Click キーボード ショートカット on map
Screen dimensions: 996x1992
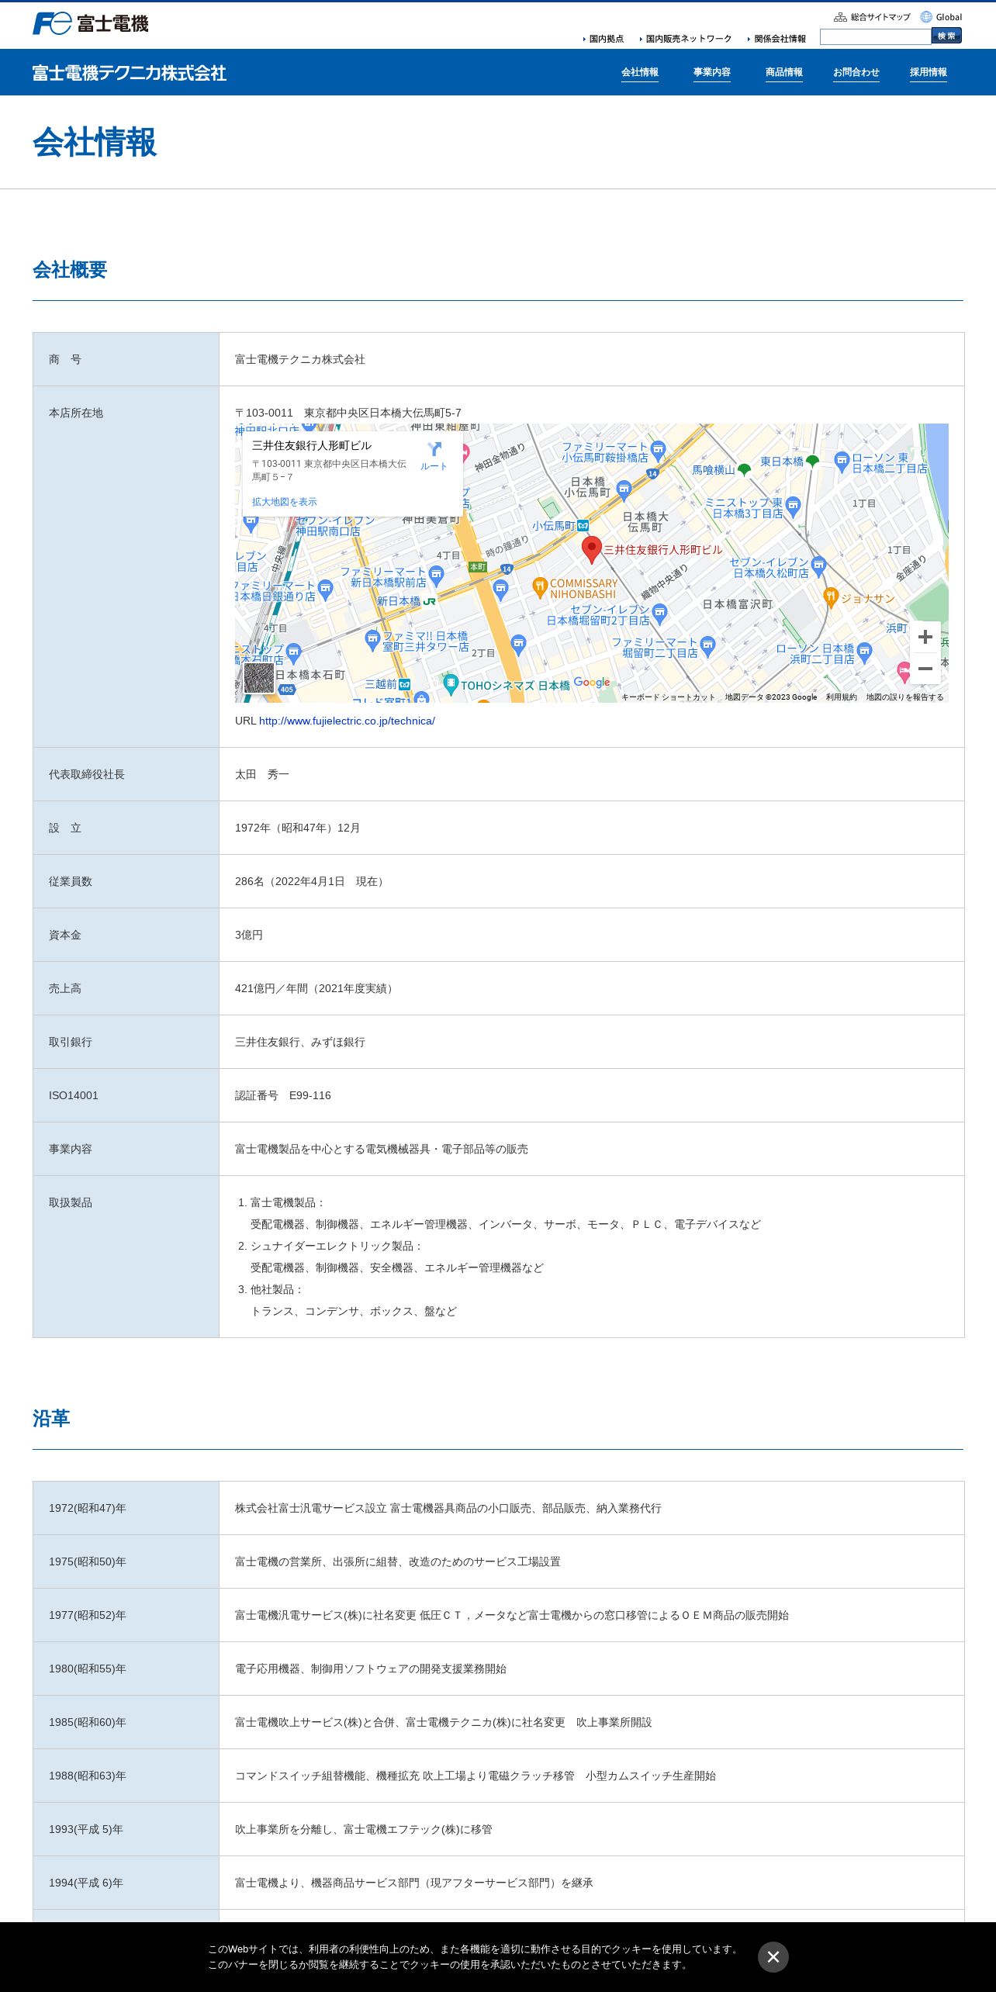[x=668, y=697]
